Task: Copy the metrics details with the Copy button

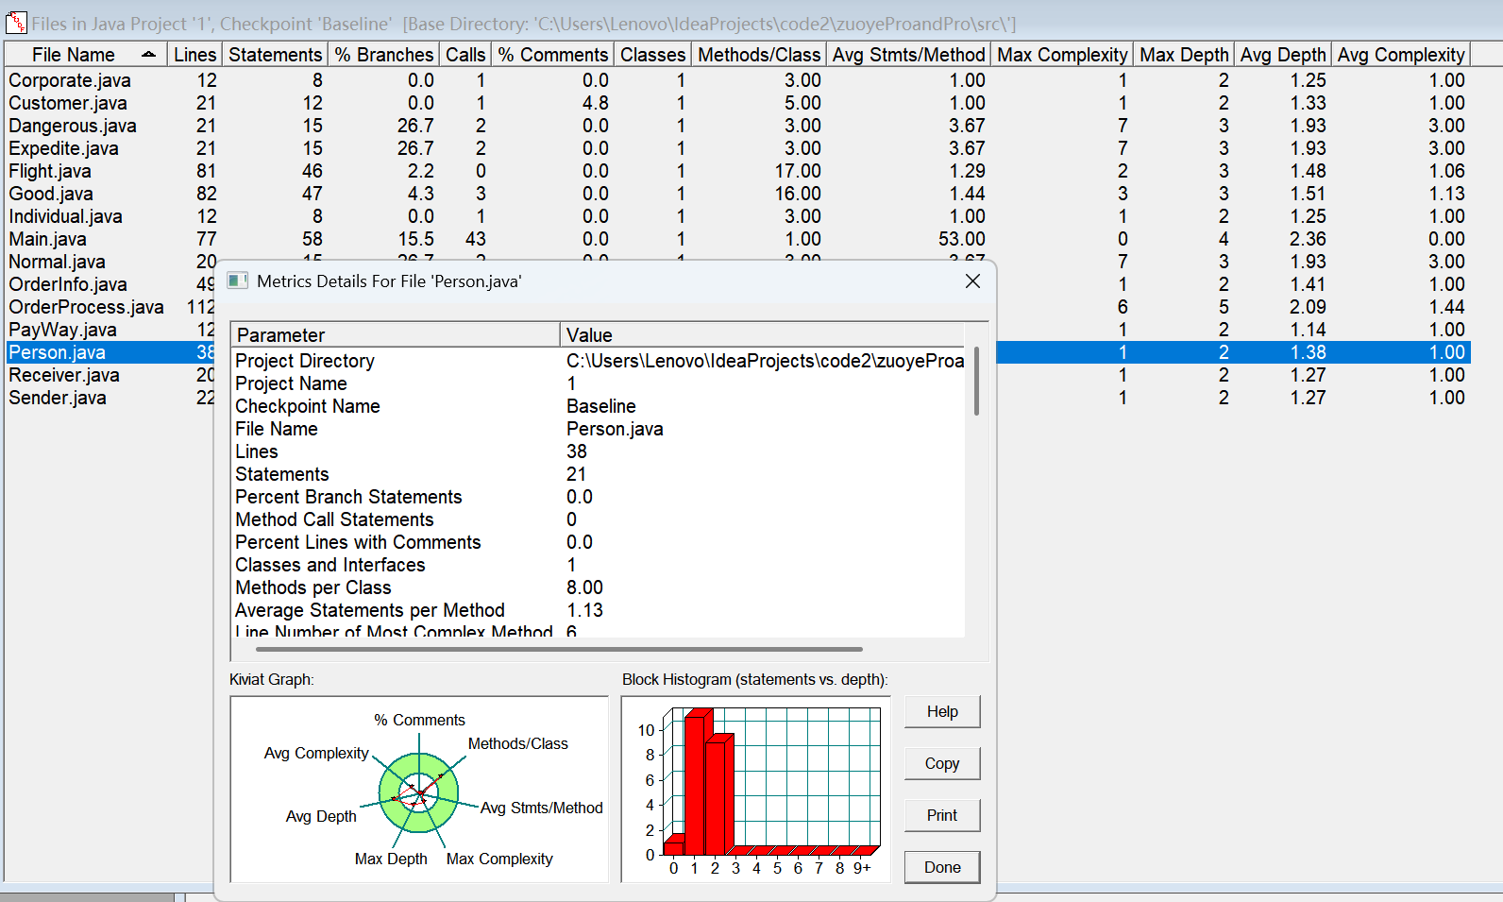Action: click(x=942, y=764)
